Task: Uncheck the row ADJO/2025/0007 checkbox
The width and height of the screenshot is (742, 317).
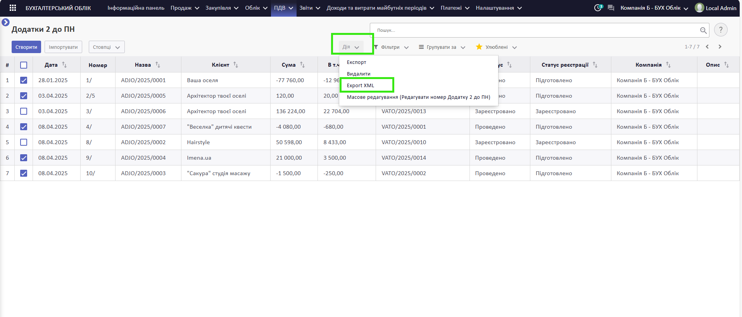Action: (24, 127)
